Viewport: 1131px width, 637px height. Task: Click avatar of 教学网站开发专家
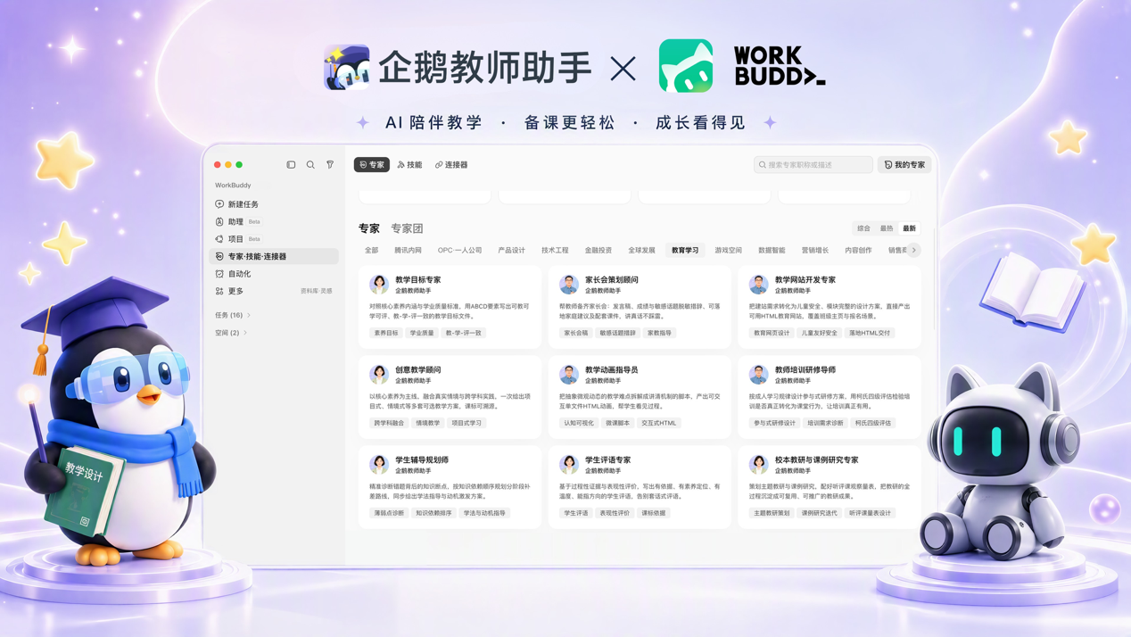click(759, 285)
